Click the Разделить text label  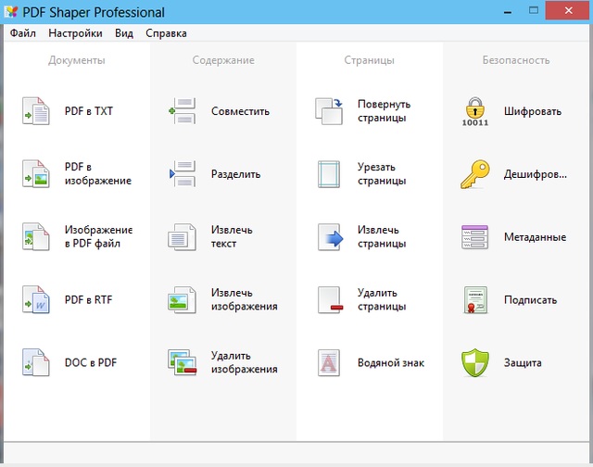click(x=235, y=174)
